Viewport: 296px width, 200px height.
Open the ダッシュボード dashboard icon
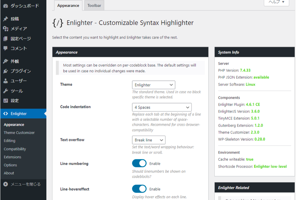[x=6, y=6]
